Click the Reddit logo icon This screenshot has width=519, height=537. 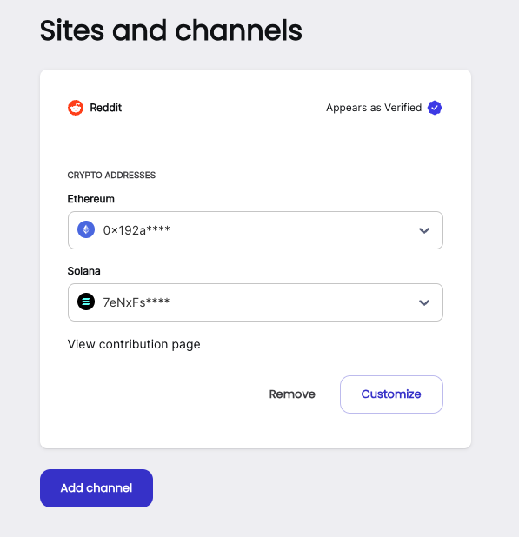[x=76, y=108]
